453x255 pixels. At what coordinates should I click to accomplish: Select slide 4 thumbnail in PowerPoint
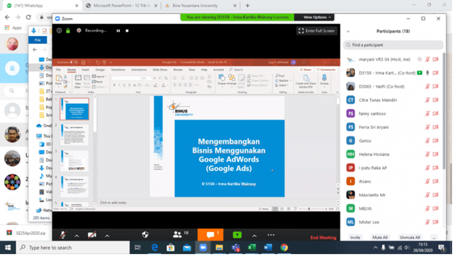[74, 186]
